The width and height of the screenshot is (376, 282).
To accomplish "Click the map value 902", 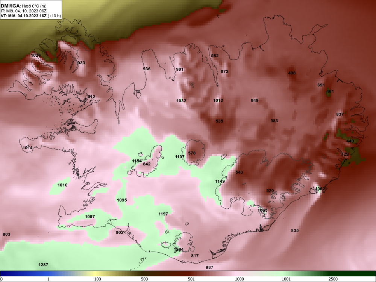I will [x=120, y=233].
